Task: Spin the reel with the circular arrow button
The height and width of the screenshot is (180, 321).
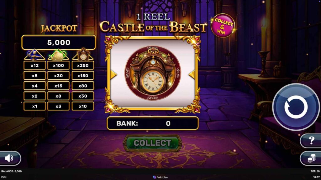Action: click(296, 107)
